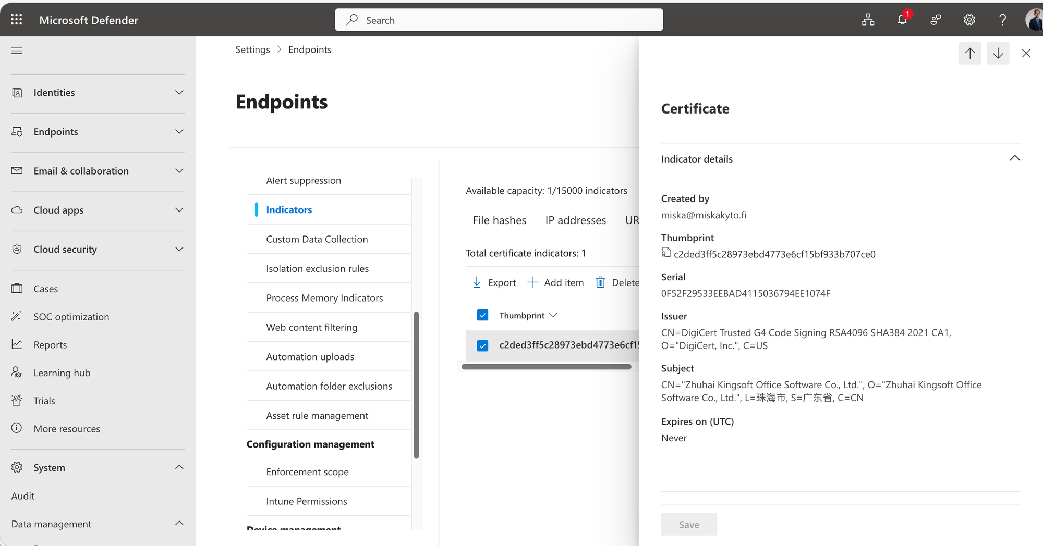Click the Settings breadcrumb link
1043x546 pixels.
click(x=252, y=49)
